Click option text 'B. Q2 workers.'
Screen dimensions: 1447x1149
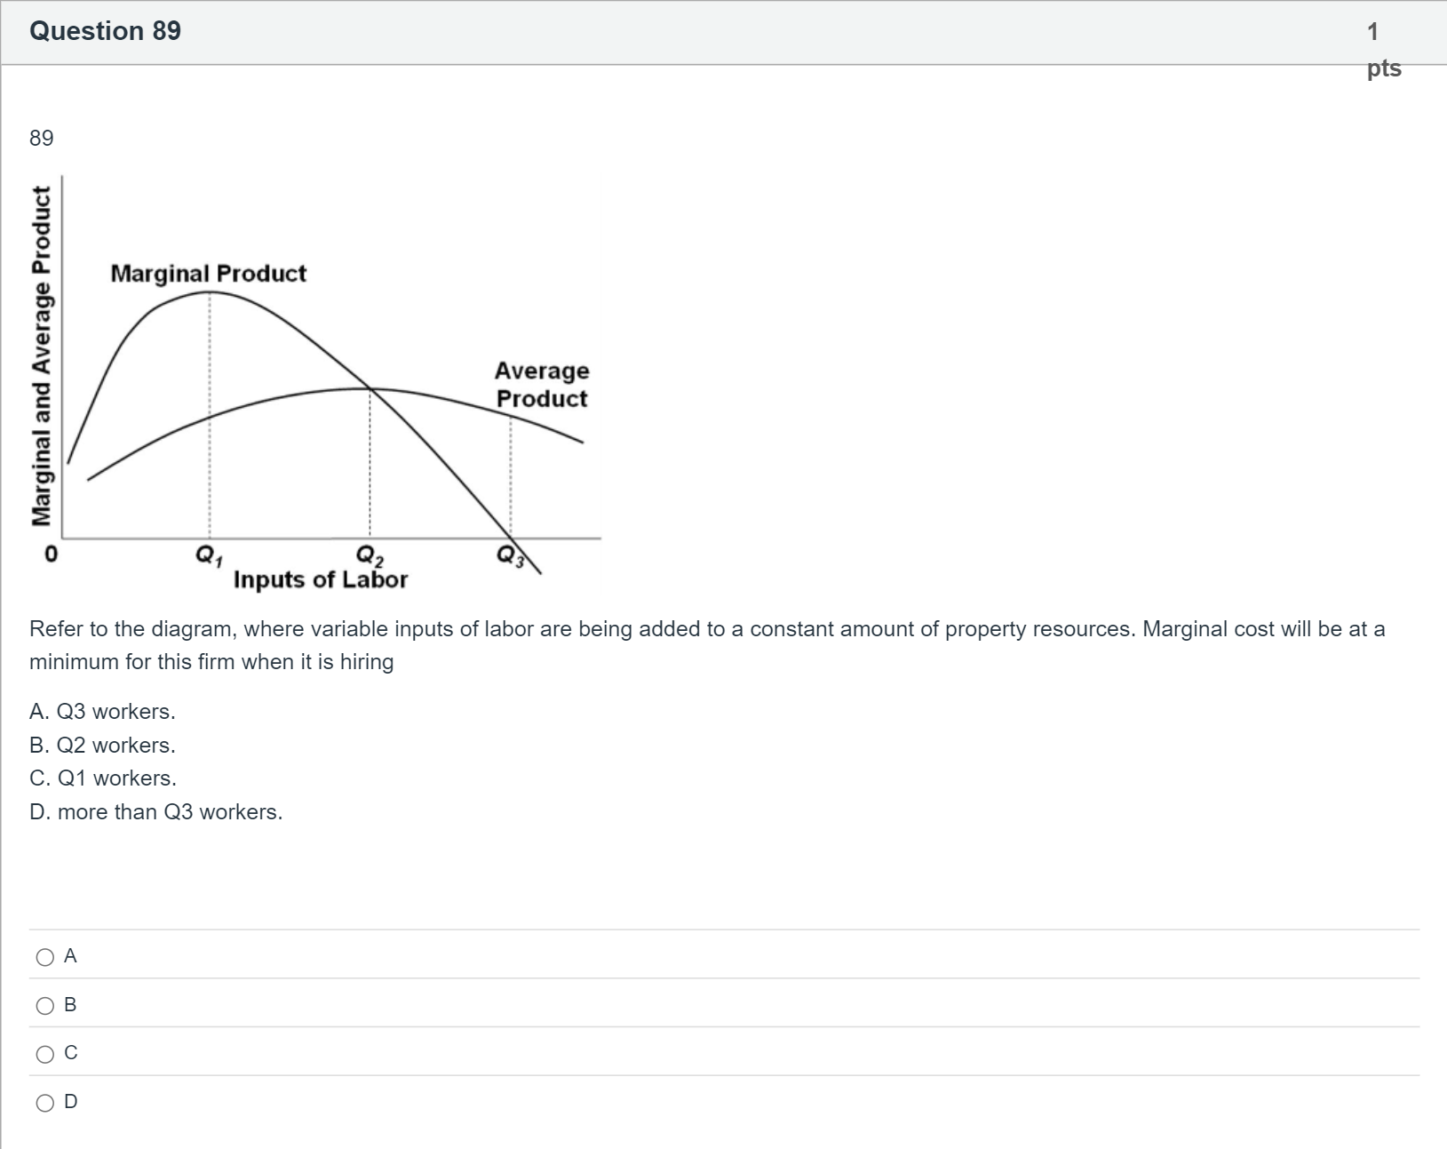[102, 746]
